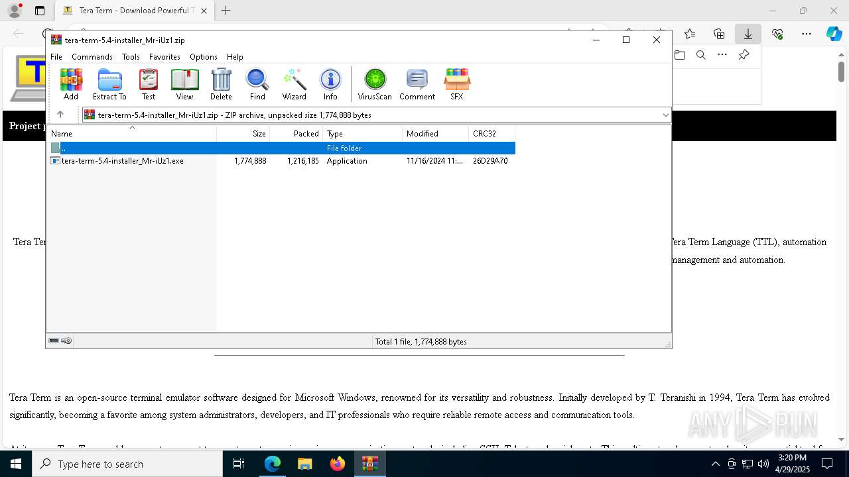Screen dimensions: 849x477
Task: Open a new Edge tab
Action: pyautogui.click(x=226, y=11)
